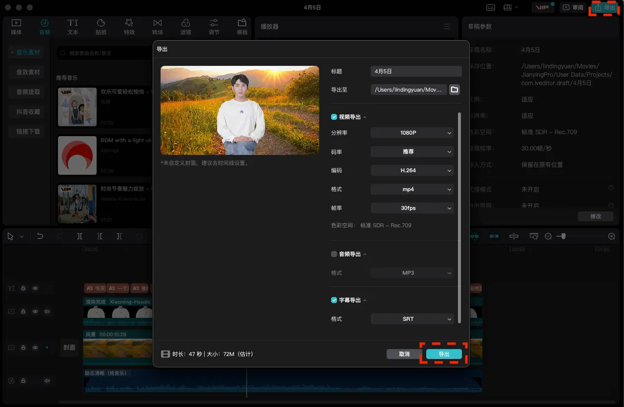Lock the 励志清晰 music track

[x=23, y=381]
